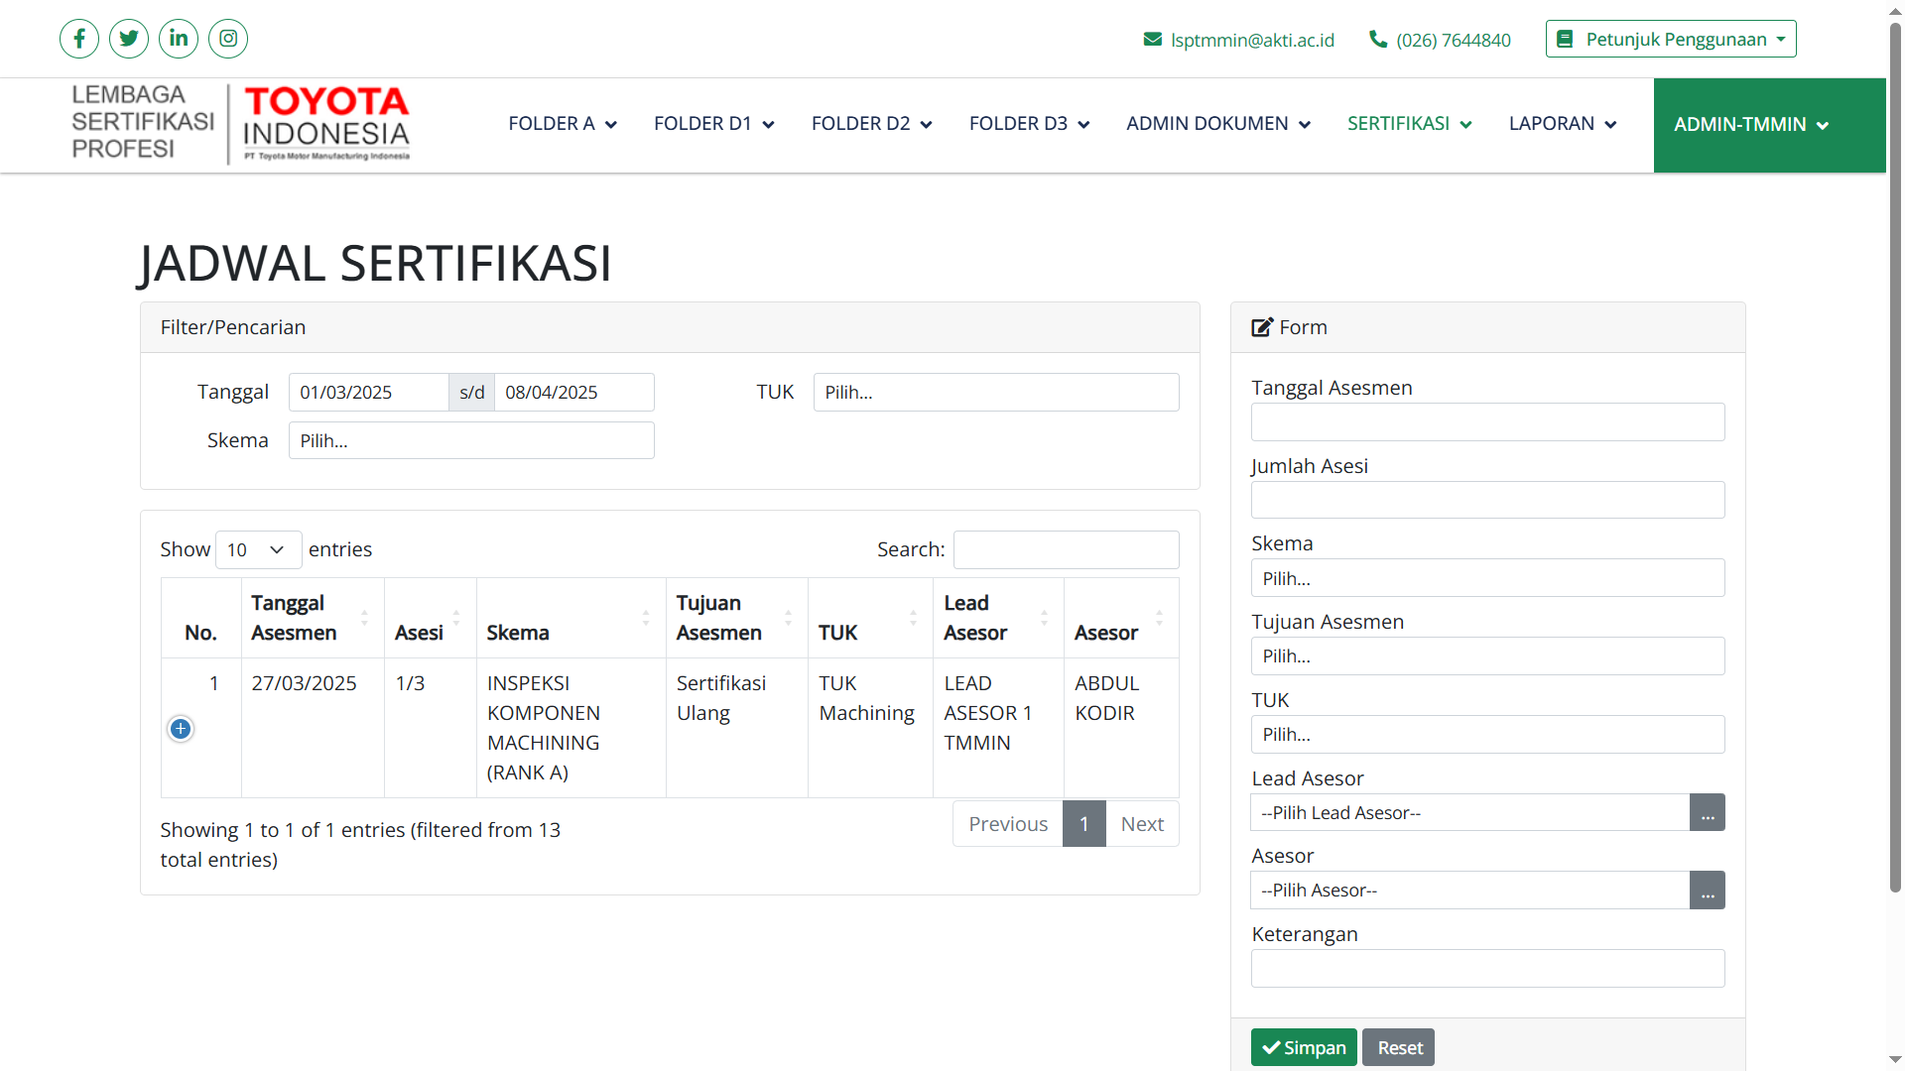
Task: Expand the Petunjuk Penggunaan dropdown
Action: (x=1671, y=40)
